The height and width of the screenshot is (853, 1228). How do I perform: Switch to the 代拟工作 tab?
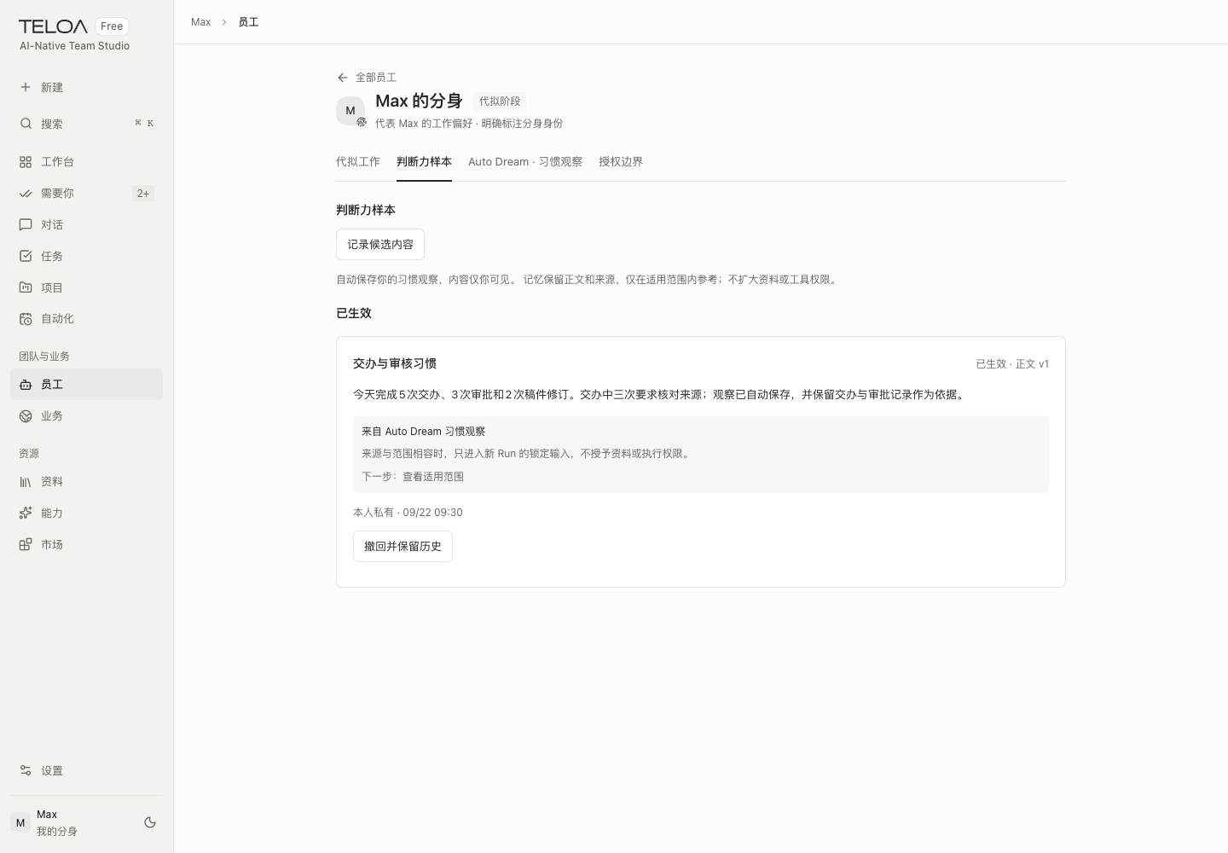click(x=358, y=162)
